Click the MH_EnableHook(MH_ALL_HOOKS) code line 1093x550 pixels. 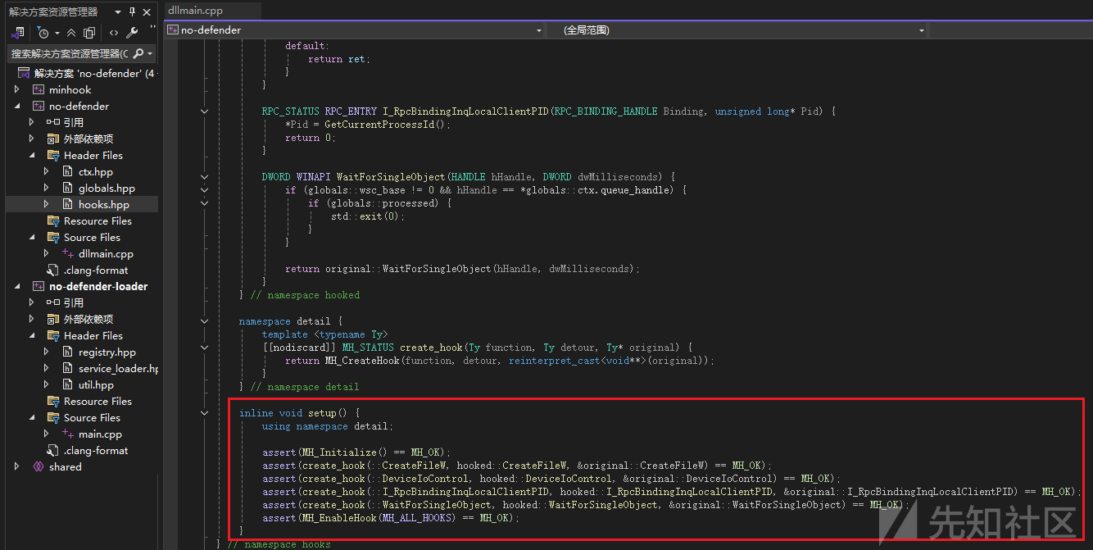(x=391, y=518)
